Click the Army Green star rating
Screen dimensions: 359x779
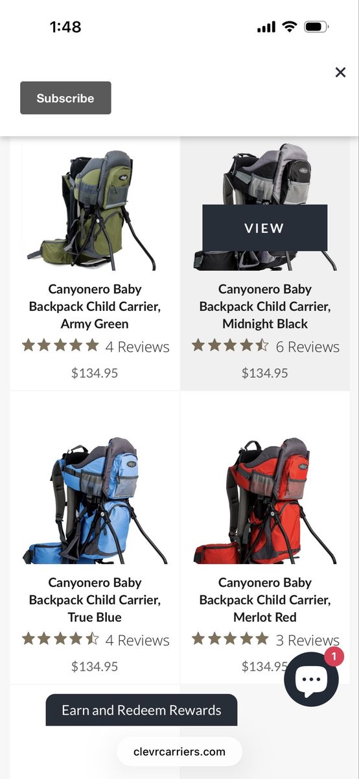coord(60,345)
